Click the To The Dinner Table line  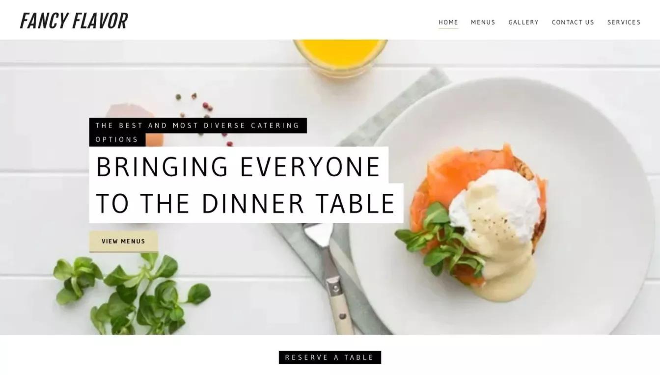(x=246, y=203)
